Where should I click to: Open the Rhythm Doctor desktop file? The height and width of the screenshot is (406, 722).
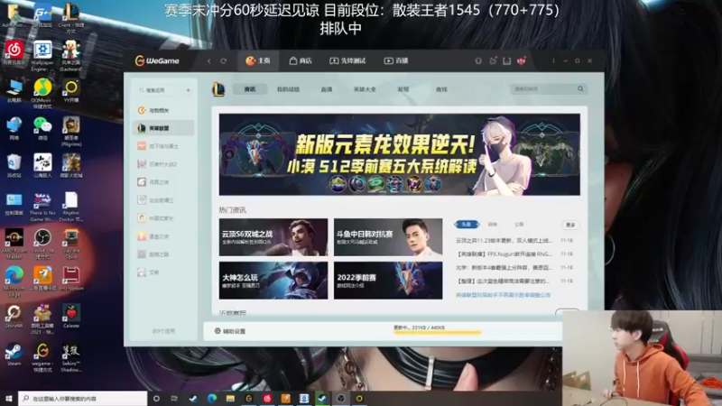[x=71, y=207]
